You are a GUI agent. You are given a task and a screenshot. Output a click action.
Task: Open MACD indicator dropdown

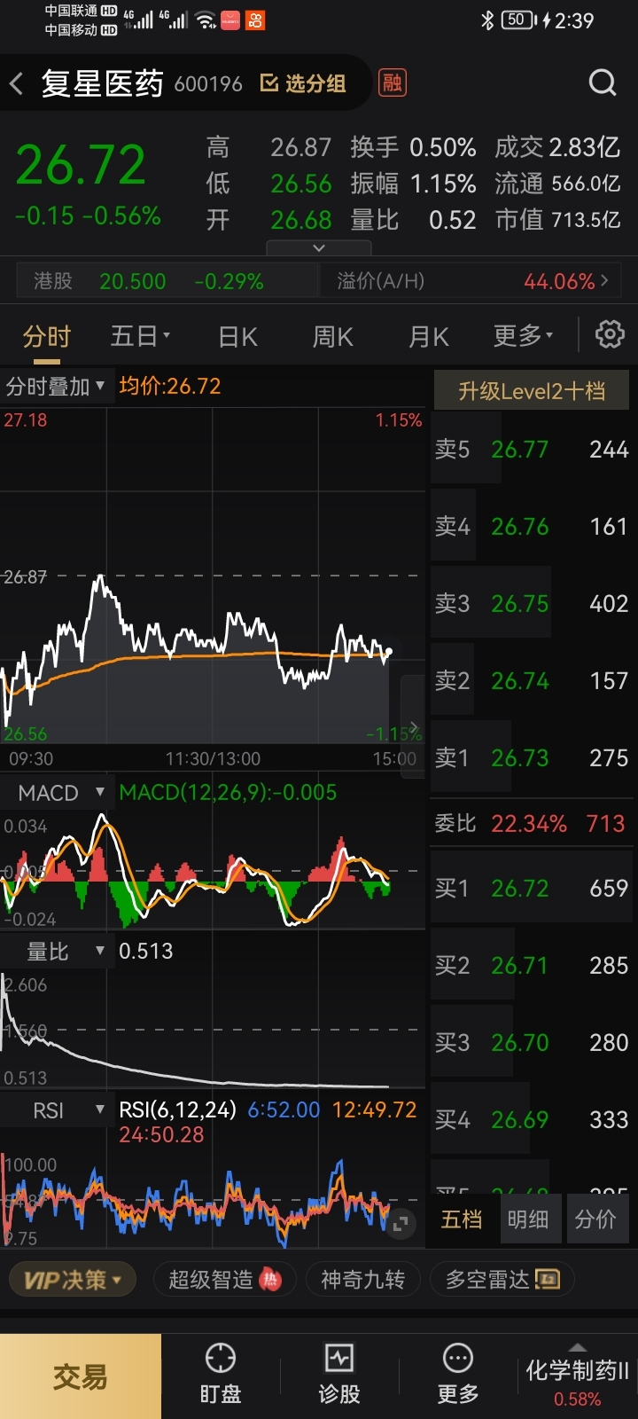tap(58, 793)
